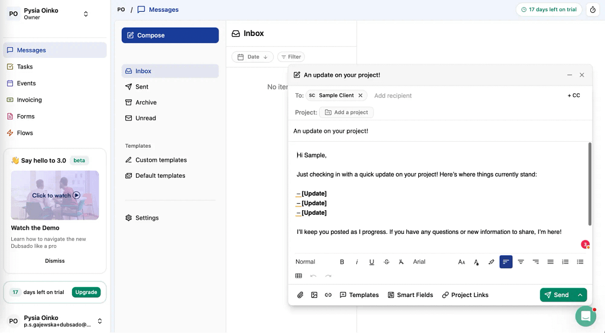Screen dimensions: 605x333
Task: Open the Normal paragraph style dropdown
Action: coord(305,262)
